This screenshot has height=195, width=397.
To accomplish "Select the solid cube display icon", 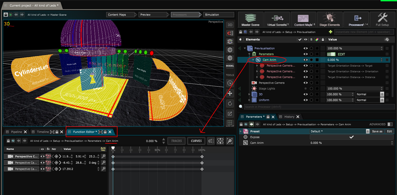I will tap(230, 50).
